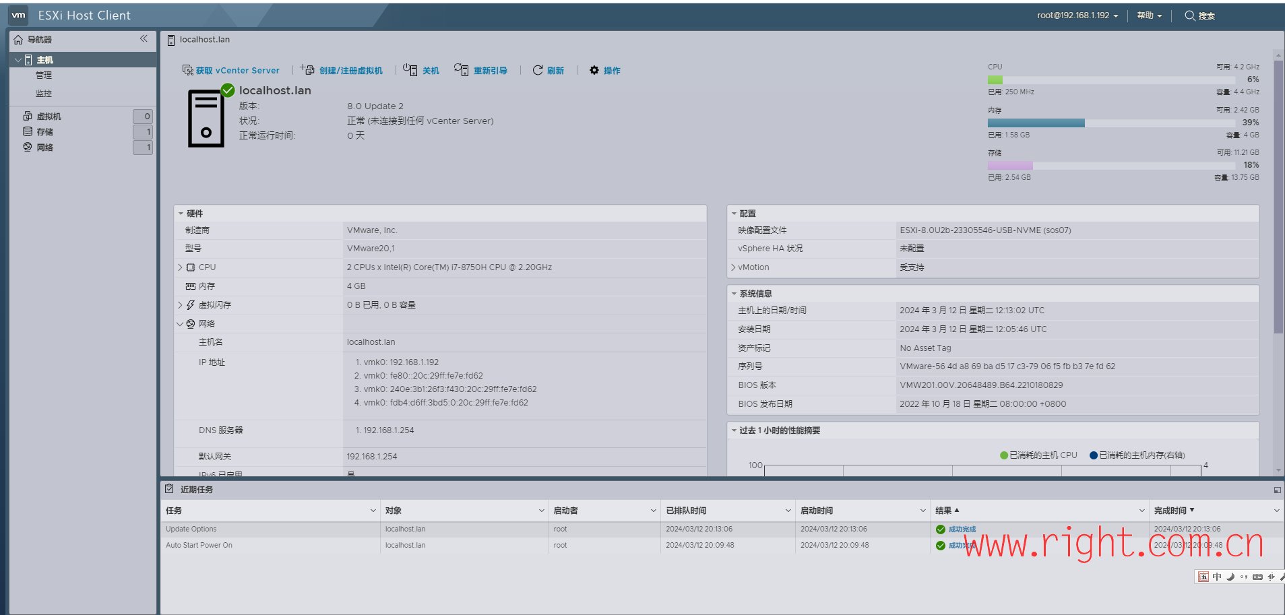Viewport: 1285px width, 615px height.
Task: Click success check icon for Update Options
Action: 941,529
